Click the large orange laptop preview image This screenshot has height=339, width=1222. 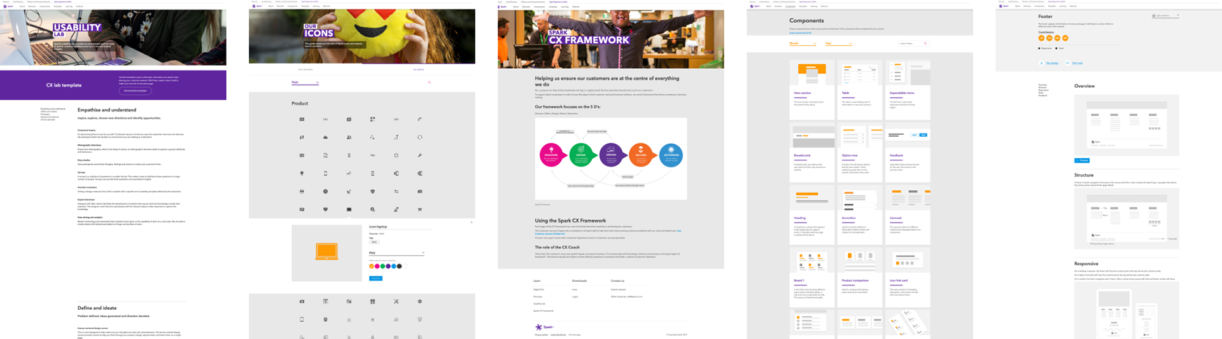pos(327,252)
